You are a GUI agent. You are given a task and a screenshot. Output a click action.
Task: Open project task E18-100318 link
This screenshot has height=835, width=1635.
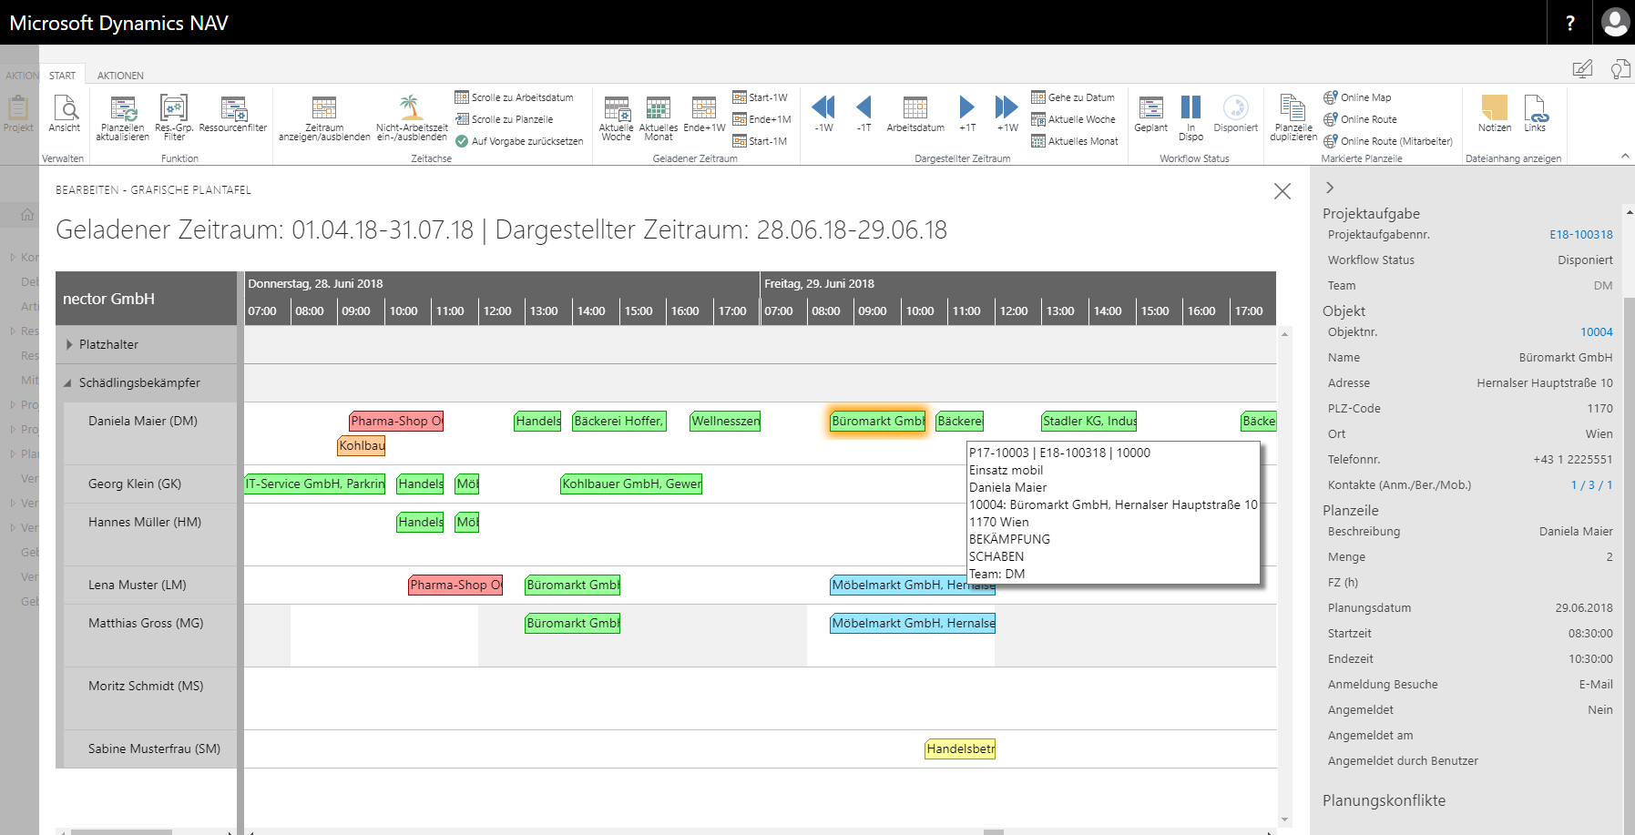point(1582,234)
